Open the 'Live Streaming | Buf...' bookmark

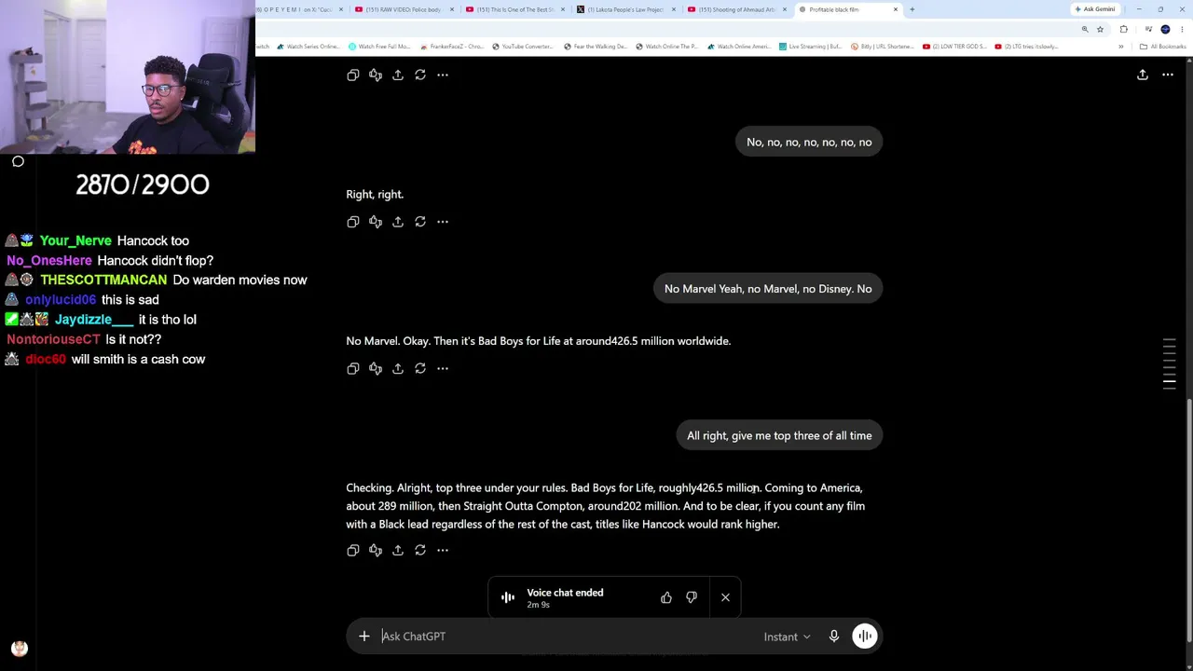click(811, 47)
